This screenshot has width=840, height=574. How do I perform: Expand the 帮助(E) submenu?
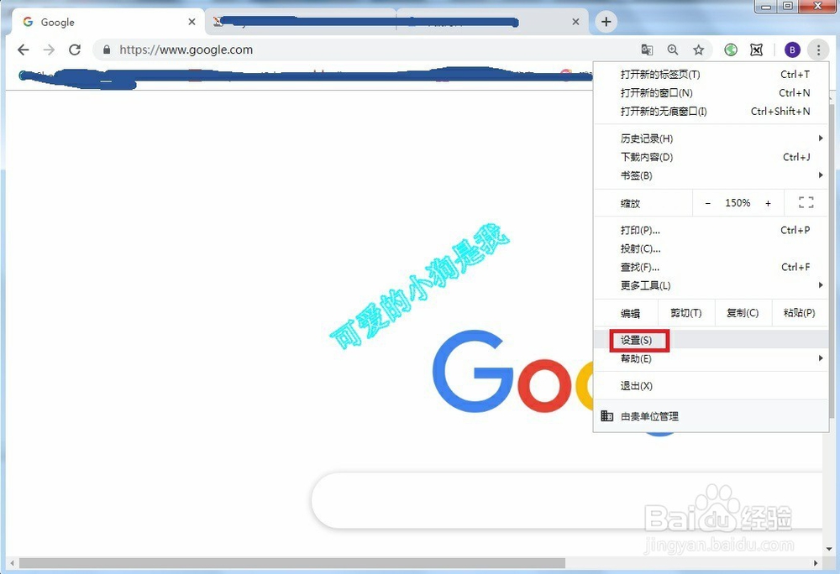click(x=711, y=358)
